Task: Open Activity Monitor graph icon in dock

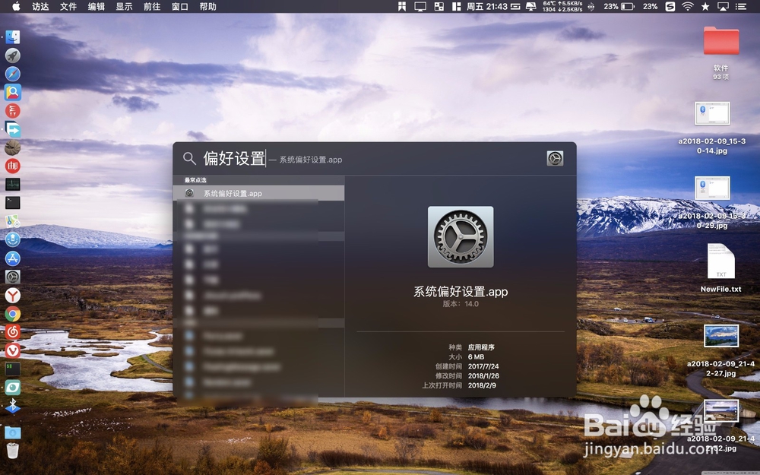Action: pos(13,184)
